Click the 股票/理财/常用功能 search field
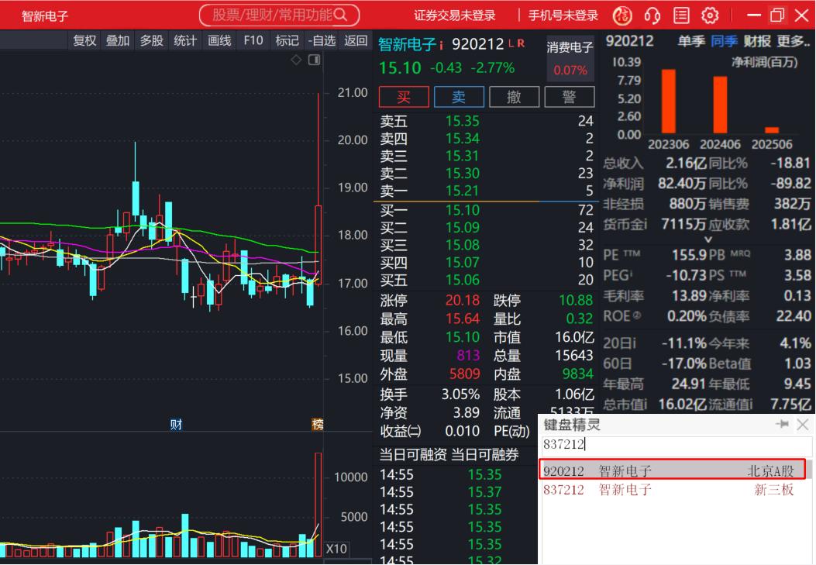 click(x=279, y=15)
